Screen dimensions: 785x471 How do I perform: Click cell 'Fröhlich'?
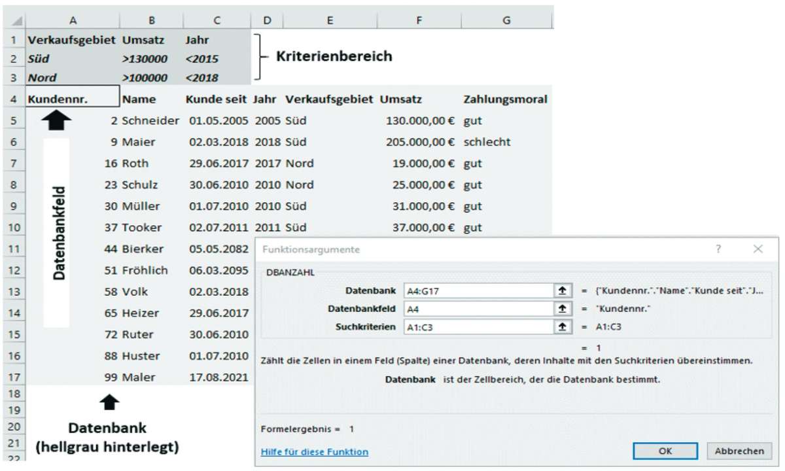152,270
